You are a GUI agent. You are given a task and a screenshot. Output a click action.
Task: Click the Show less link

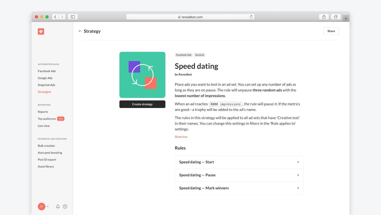click(181, 137)
